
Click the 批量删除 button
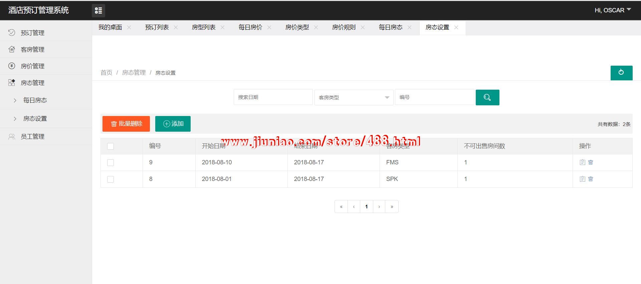[x=126, y=124]
